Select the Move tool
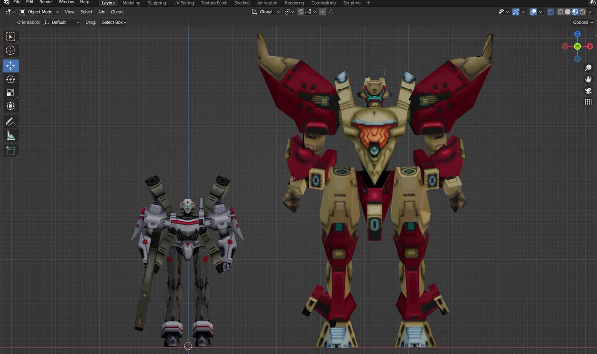 (11, 66)
